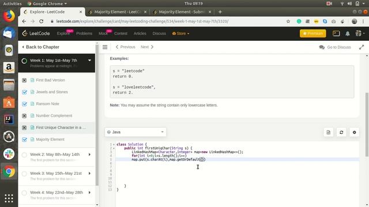This screenshot has height=207, width=369.
Task: Select the Week 3 circle indicator
Action: tap(24, 174)
